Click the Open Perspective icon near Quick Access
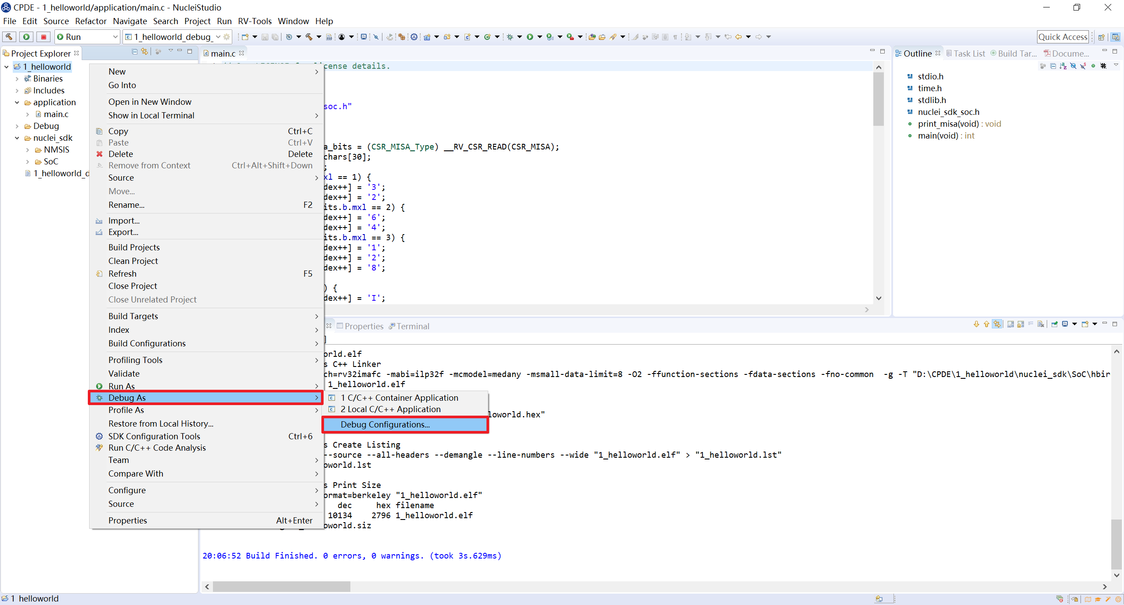Image resolution: width=1124 pixels, height=605 pixels. click(x=1101, y=37)
